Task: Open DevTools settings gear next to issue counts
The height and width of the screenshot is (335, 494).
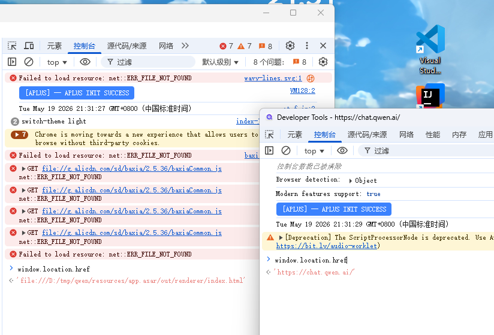Action: tap(290, 46)
